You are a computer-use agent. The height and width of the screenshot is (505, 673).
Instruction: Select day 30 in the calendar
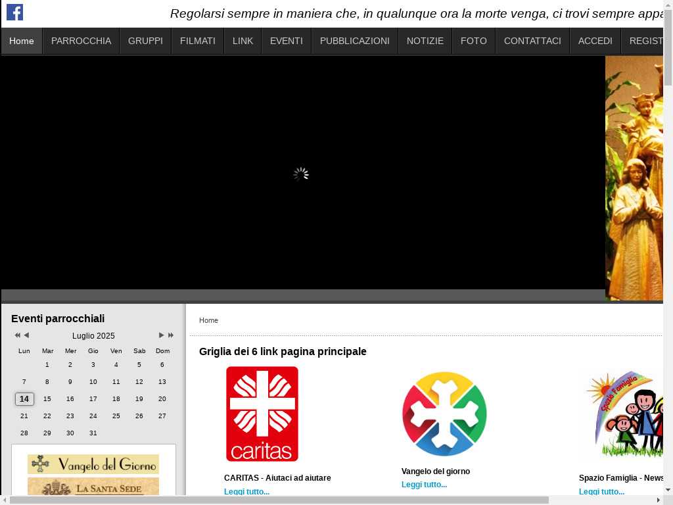[x=70, y=433]
